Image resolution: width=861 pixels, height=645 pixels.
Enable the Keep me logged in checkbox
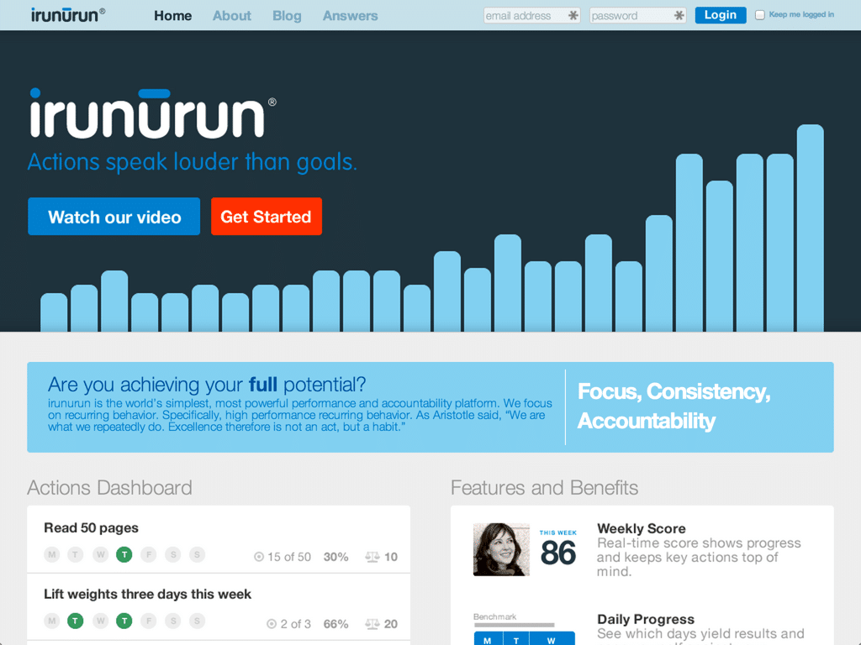(760, 15)
